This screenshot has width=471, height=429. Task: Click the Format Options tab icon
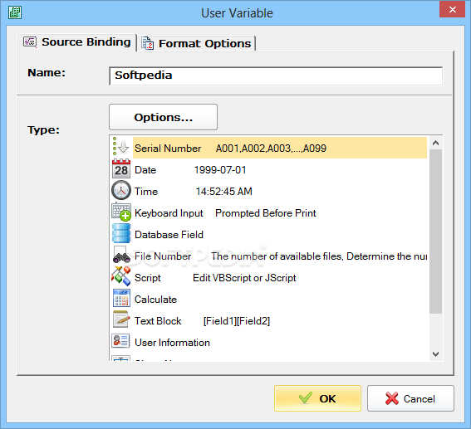(x=148, y=43)
